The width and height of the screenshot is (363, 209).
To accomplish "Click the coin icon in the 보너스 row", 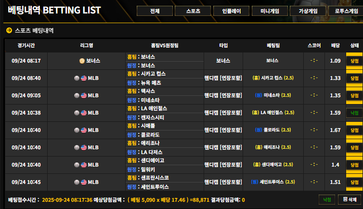I will [82, 61].
